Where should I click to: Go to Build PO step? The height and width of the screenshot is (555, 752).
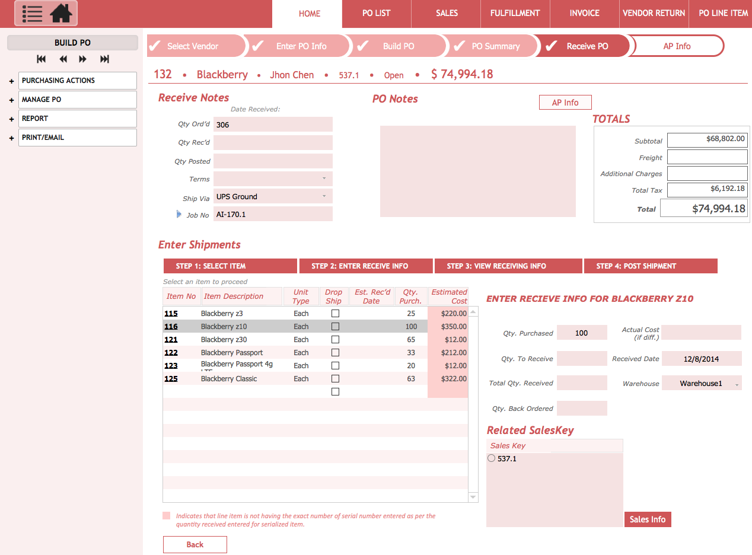coord(399,46)
